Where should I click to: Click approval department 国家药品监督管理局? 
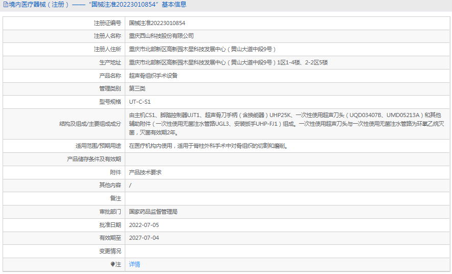[x=153, y=212]
